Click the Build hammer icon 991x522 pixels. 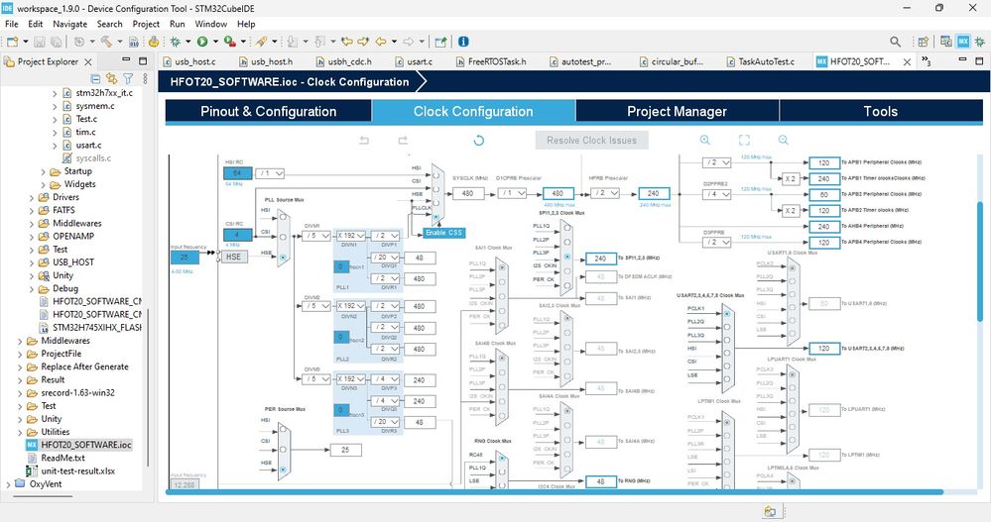tap(105, 42)
